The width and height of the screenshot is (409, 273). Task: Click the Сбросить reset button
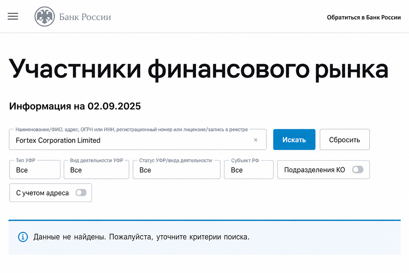click(x=345, y=139)
